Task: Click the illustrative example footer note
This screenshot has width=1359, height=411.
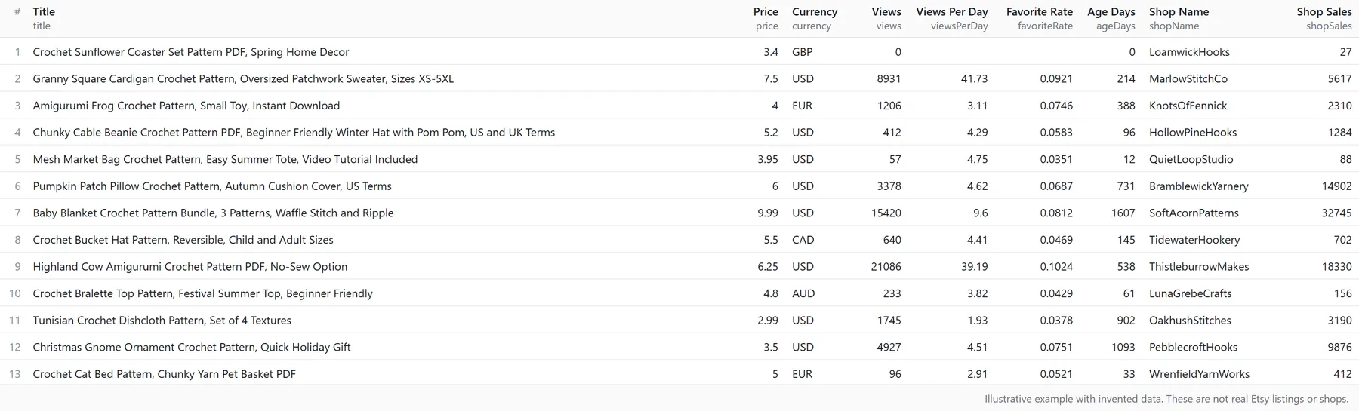Action: [x=1166, y=399]
